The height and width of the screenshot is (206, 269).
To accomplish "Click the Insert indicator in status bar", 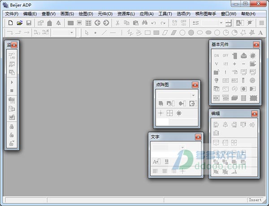I will 255,200.
